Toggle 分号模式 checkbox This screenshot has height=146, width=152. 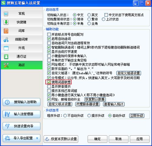coord(49,78)
